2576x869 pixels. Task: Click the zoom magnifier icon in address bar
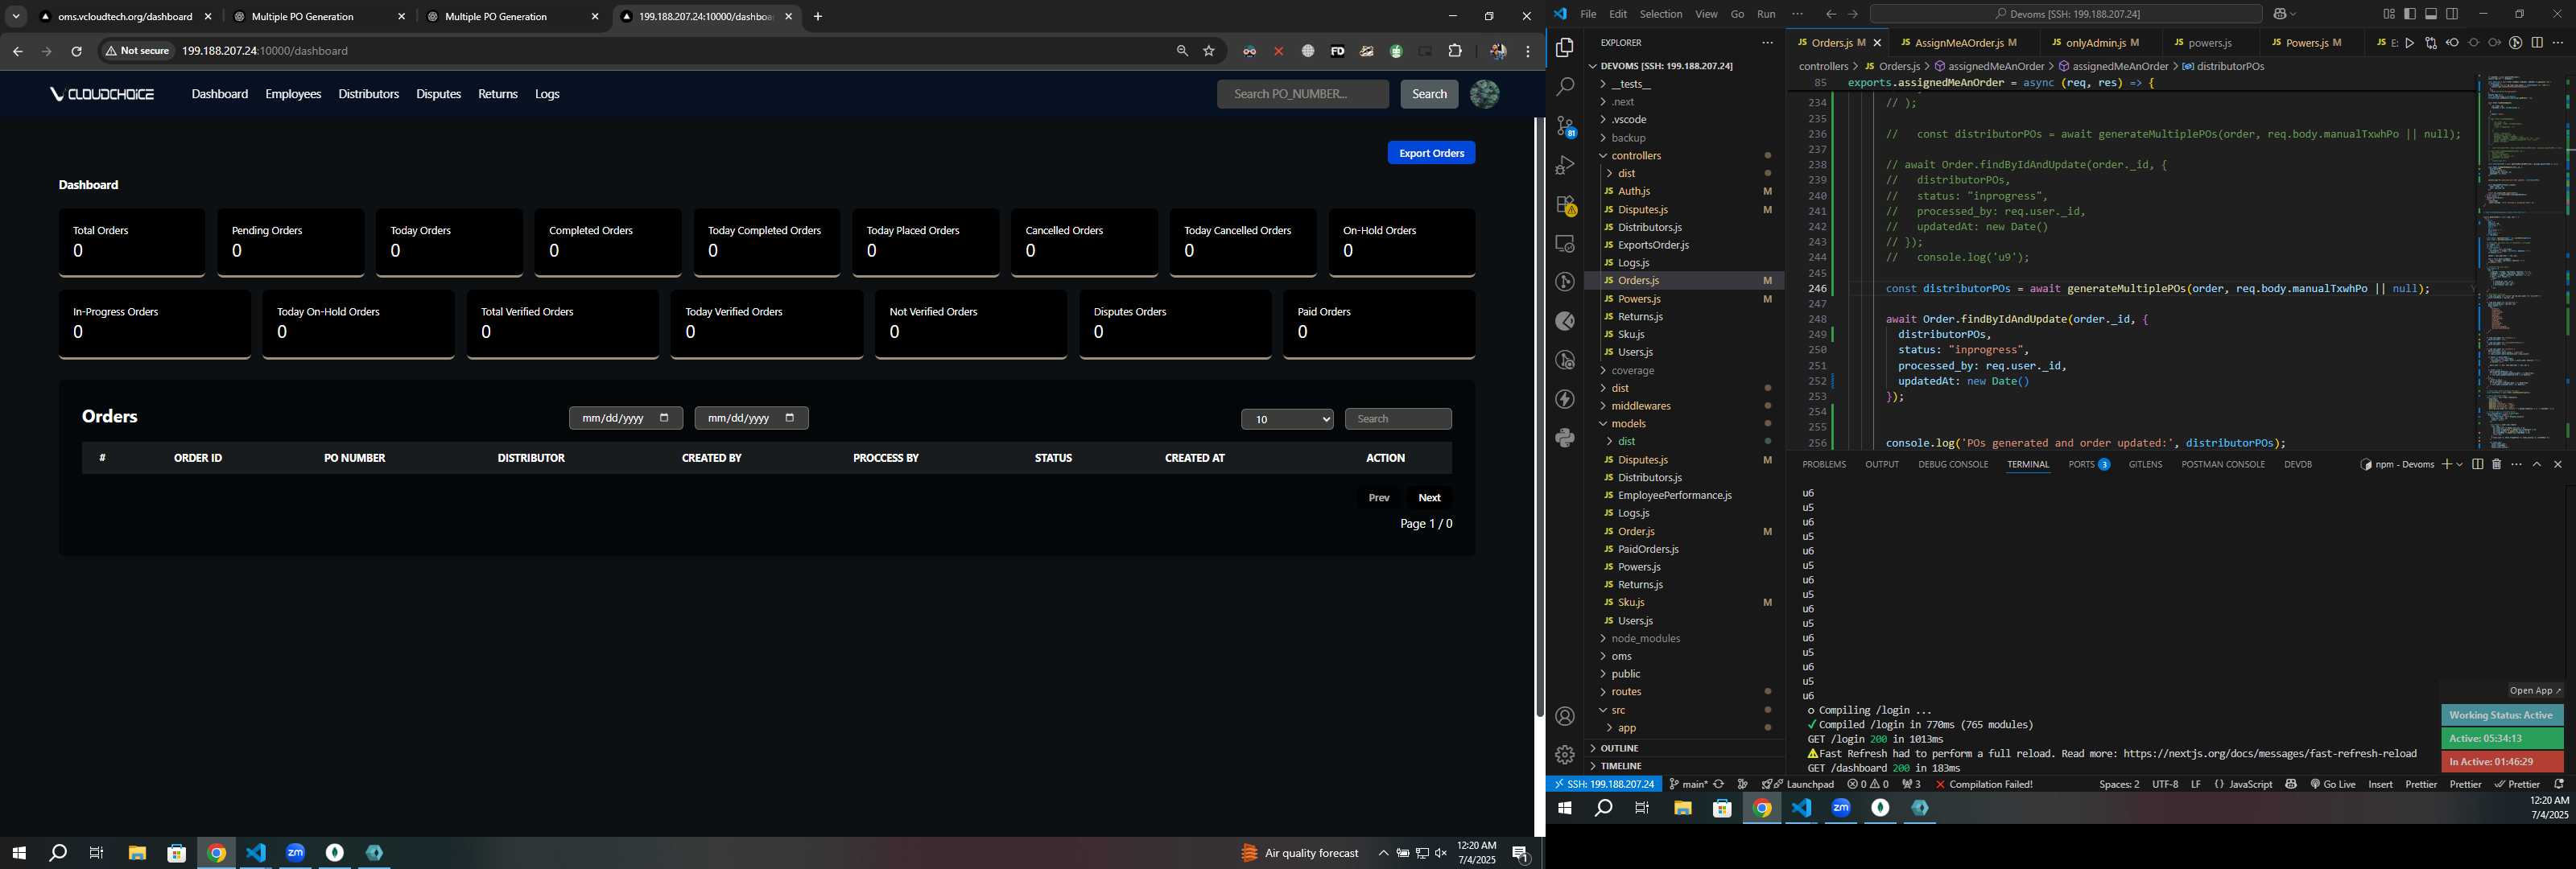(1182, 51)
